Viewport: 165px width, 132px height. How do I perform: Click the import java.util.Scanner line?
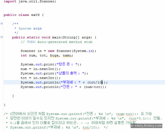tap(30, 1)
